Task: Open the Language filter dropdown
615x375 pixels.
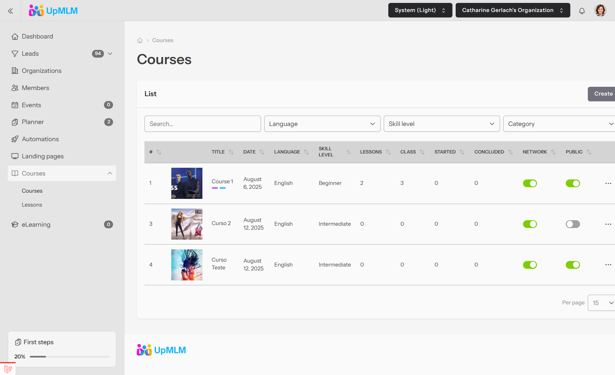Action: [x=322, y=124]
